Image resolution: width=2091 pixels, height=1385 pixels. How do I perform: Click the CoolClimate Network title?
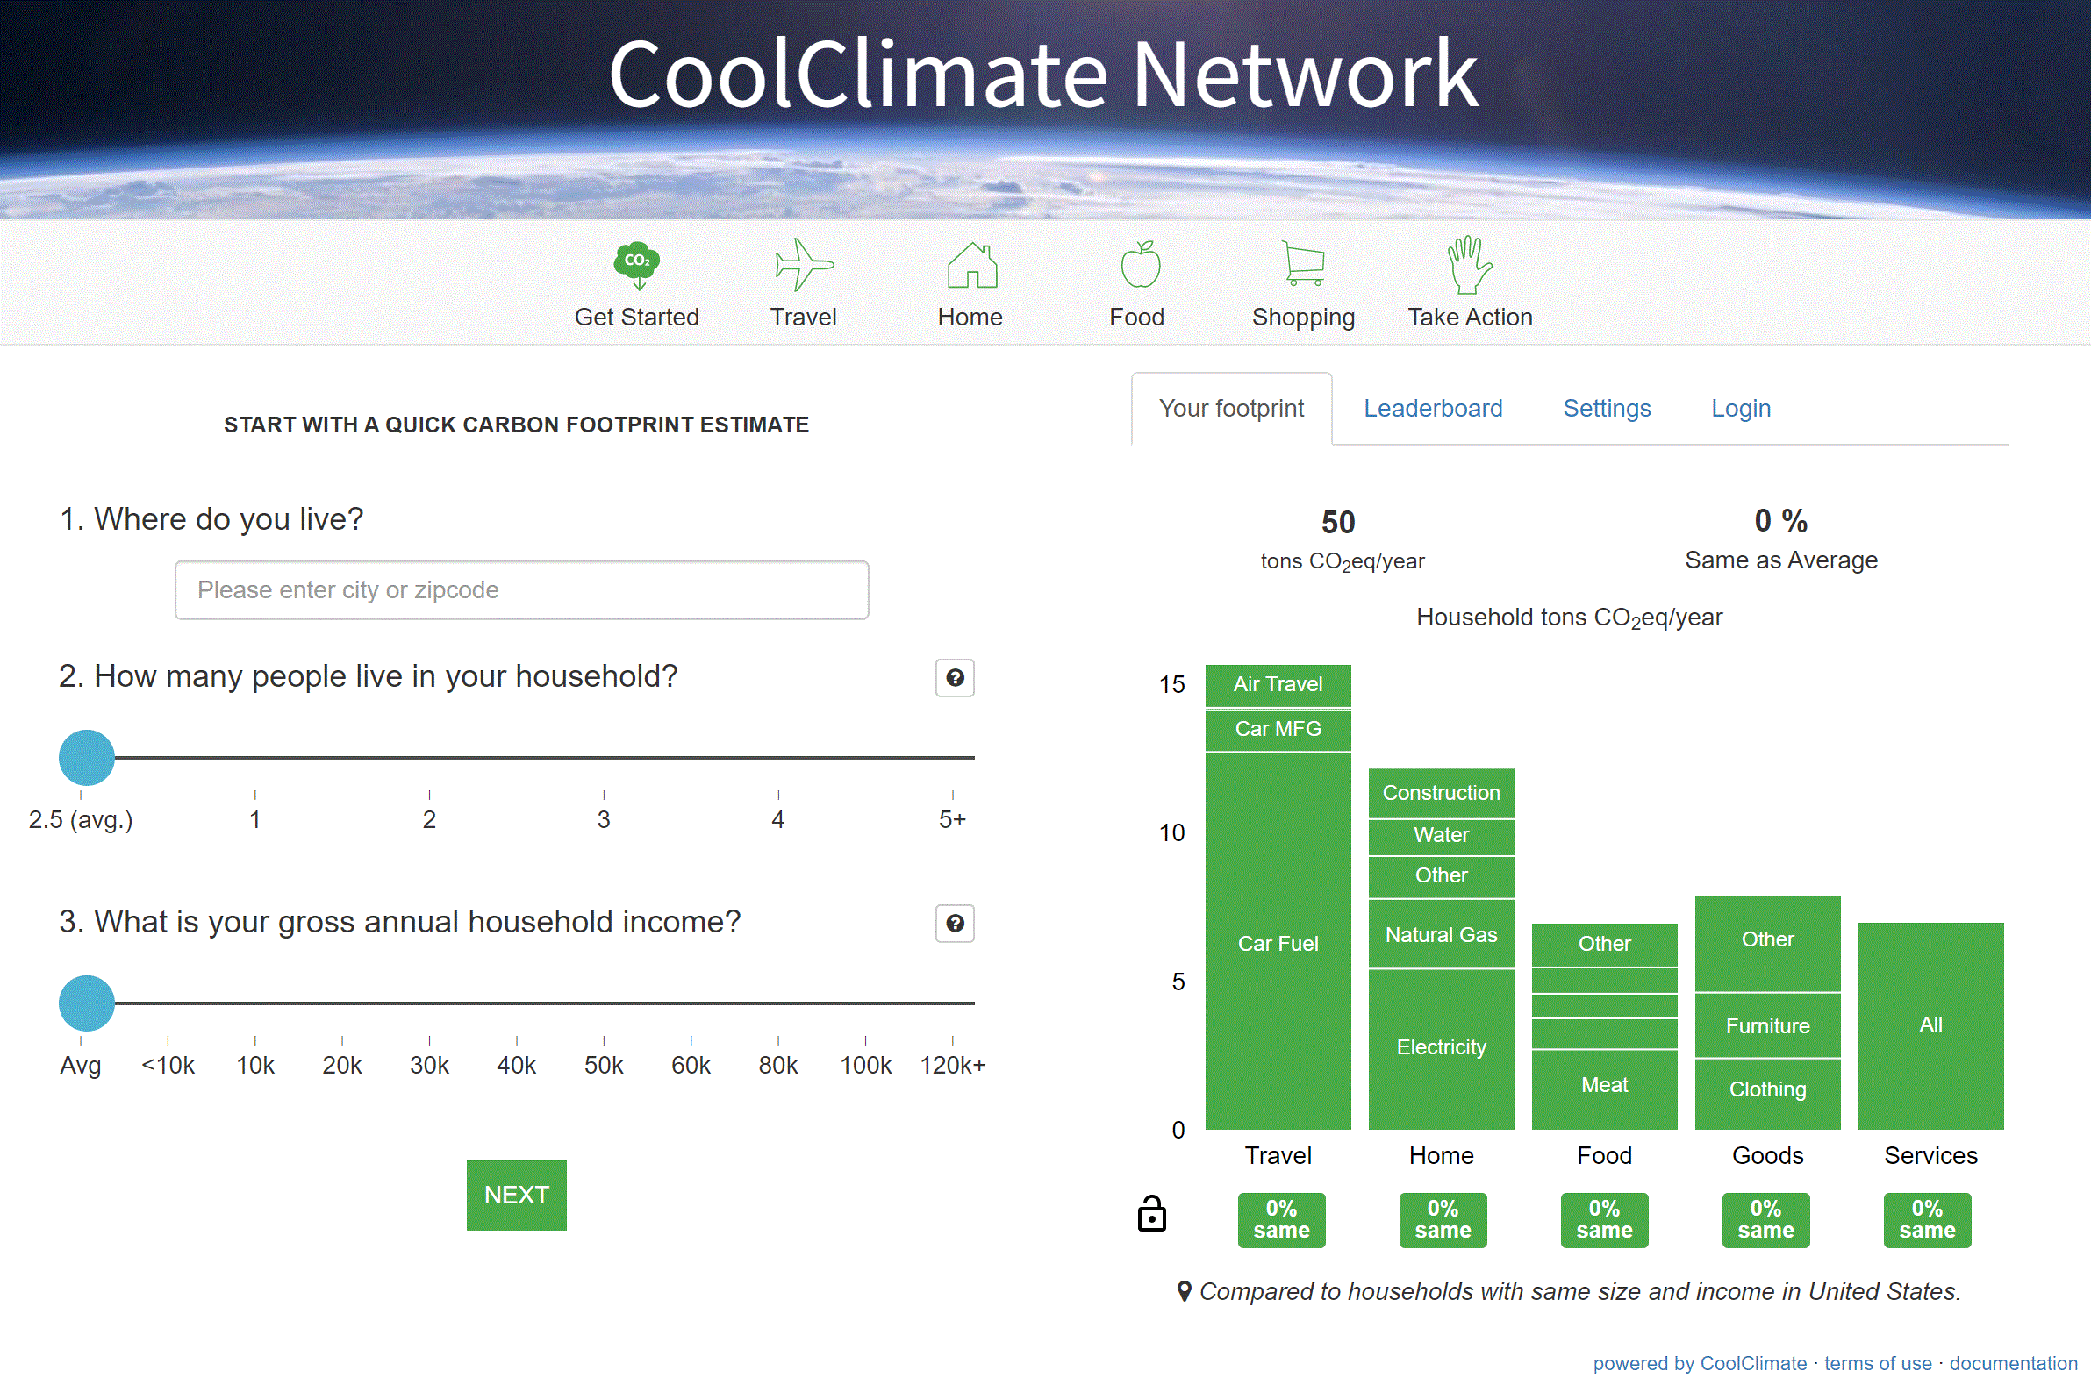1043,75
